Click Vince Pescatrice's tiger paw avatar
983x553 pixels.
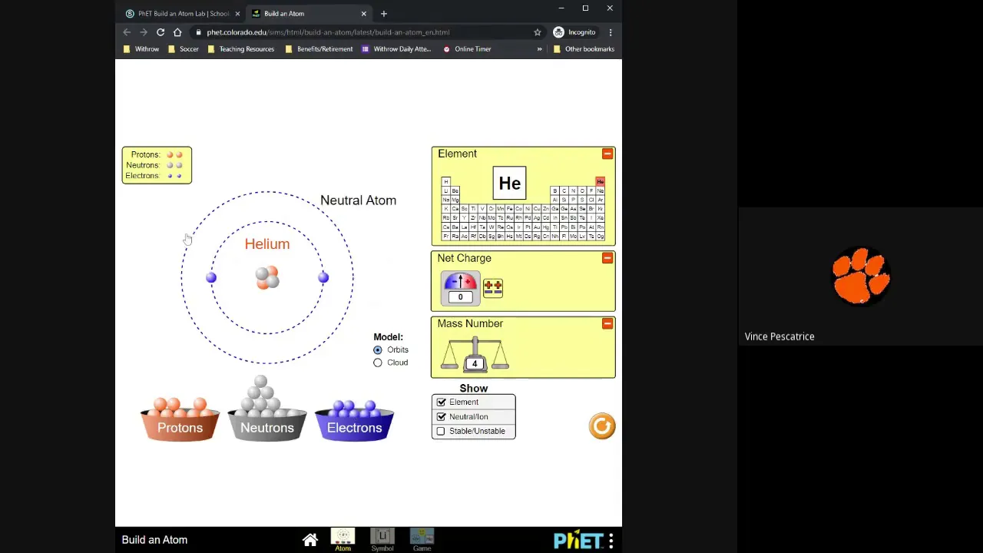pyautogui.click(x=861, y=276)
